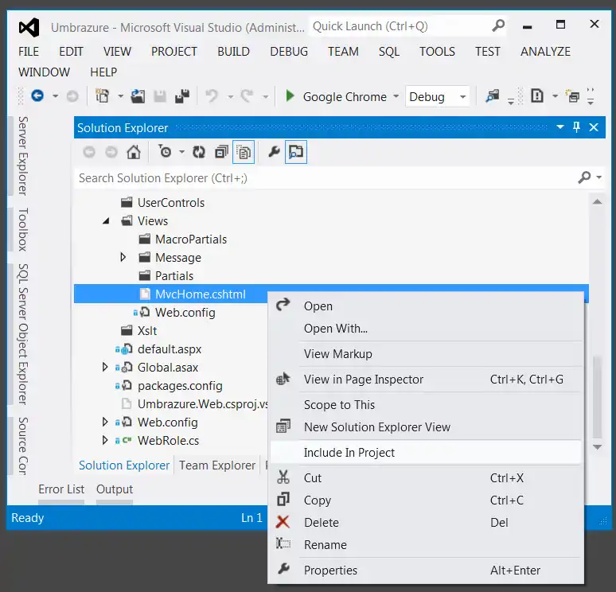Choose Properties in the context menu
The width and height of the screenshot is (616, 592).
click(x=426, y=570)
